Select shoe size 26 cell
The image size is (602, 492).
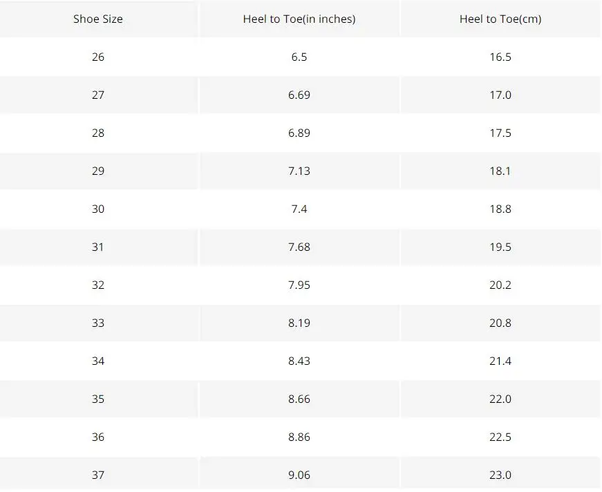tap(98, 57)
